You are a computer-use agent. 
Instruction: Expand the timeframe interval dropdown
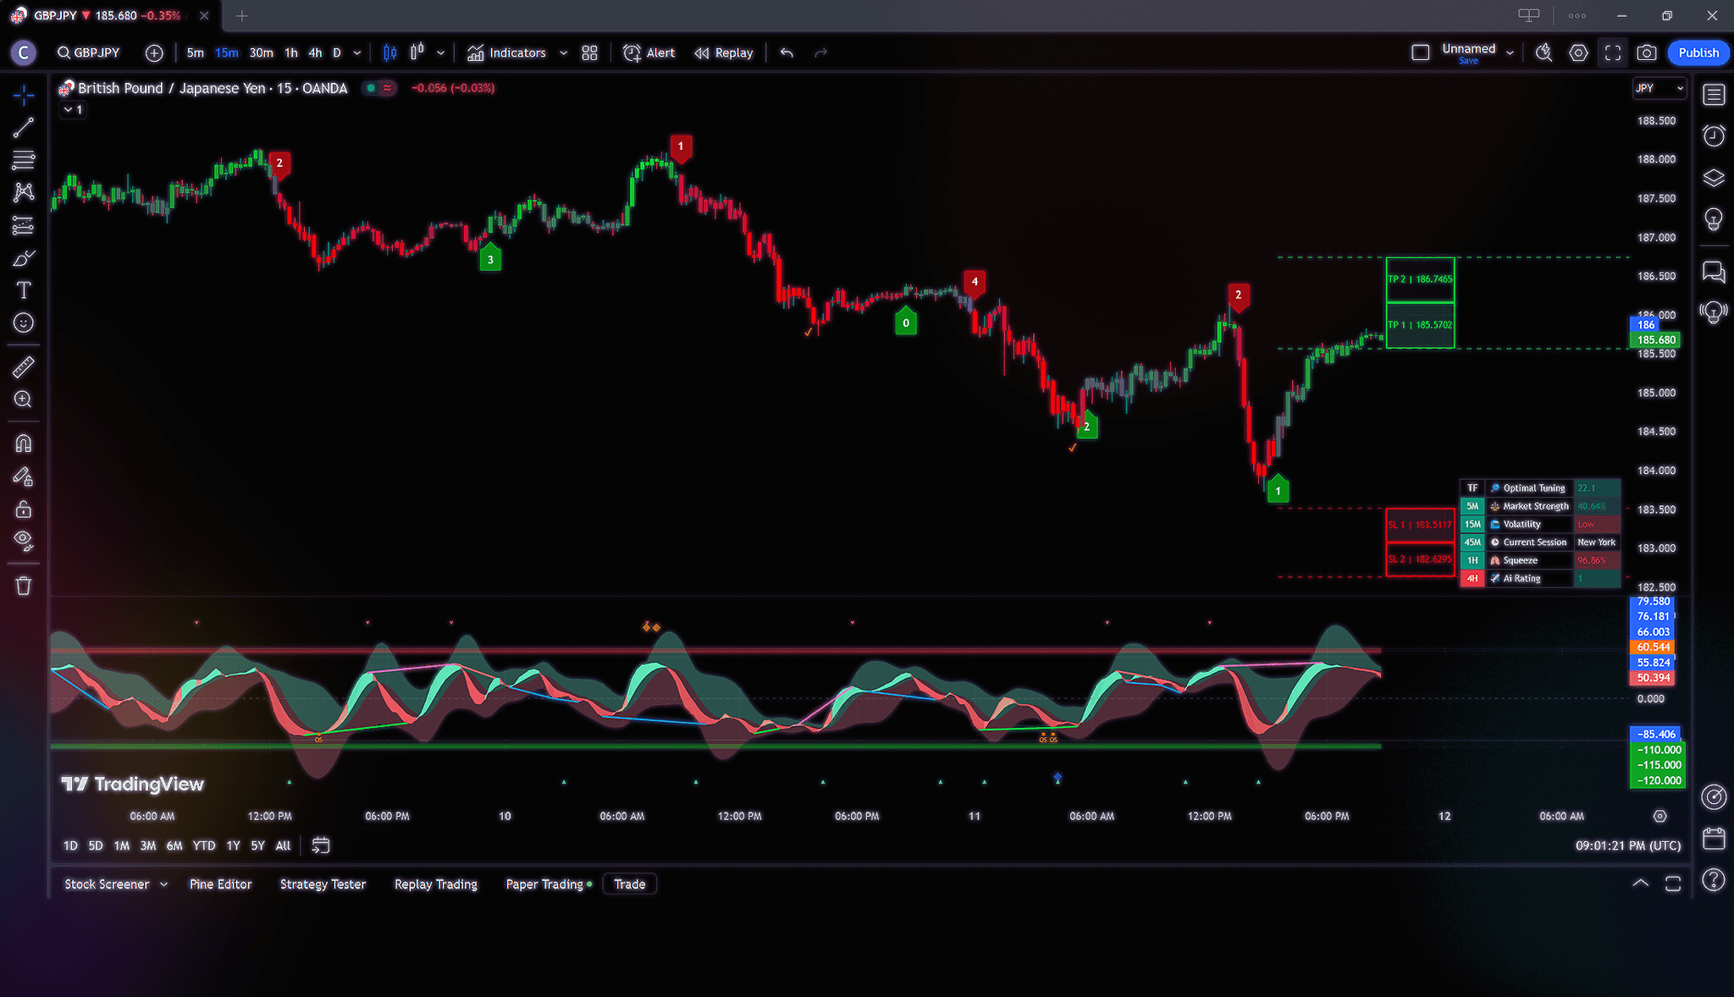click(357, 52)
